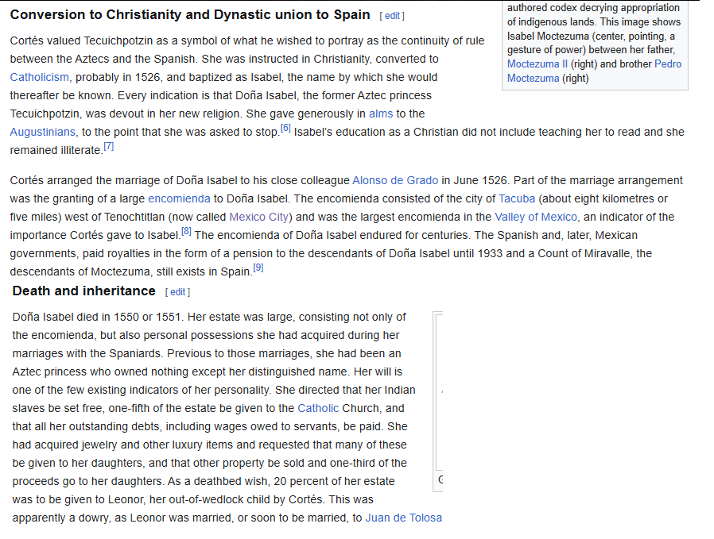The height and width of the screenshot is (539, 714).
Task: Open the Augustinians article link
Action: [43, 133]
